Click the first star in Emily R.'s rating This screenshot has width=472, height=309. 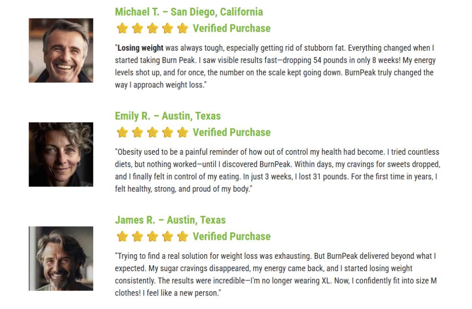tap(122, 133)
